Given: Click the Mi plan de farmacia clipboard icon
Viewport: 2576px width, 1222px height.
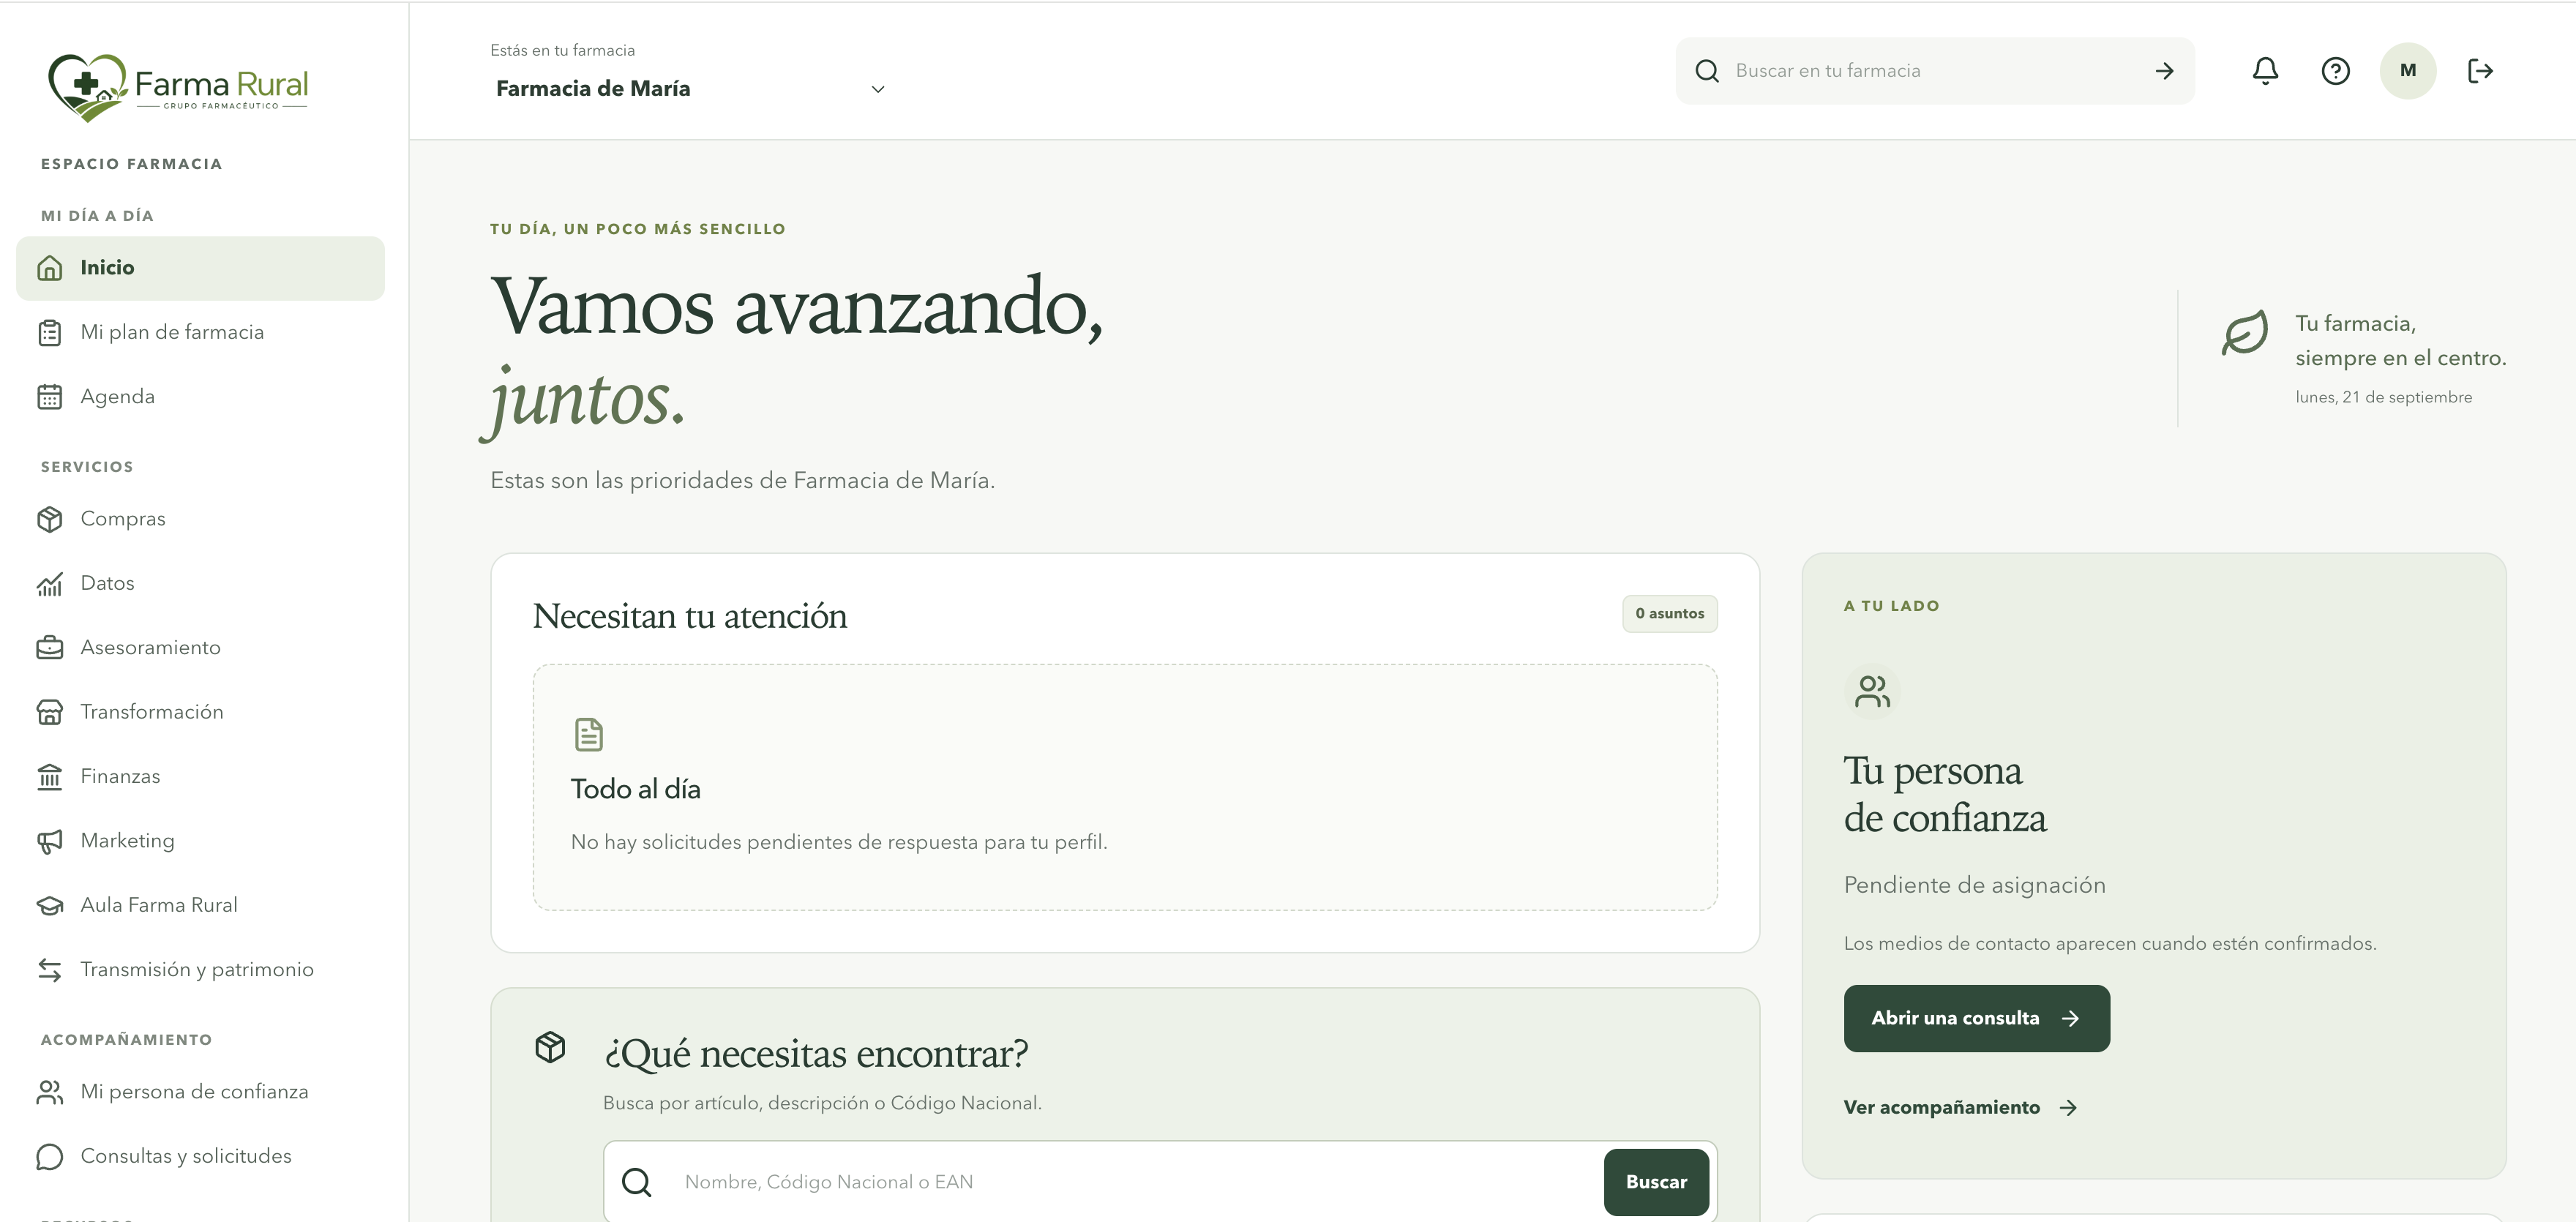Looking at the screenshot, I should tap(50, 332).
